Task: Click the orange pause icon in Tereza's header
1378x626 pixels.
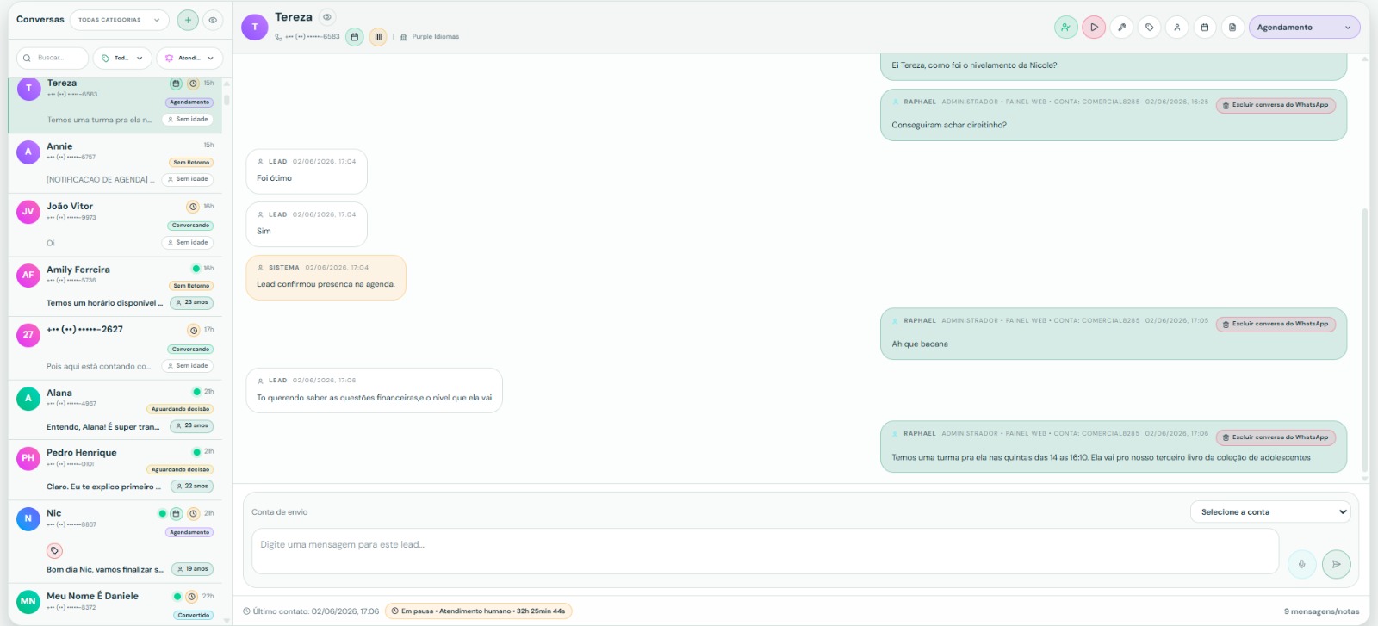Action: 378,37
